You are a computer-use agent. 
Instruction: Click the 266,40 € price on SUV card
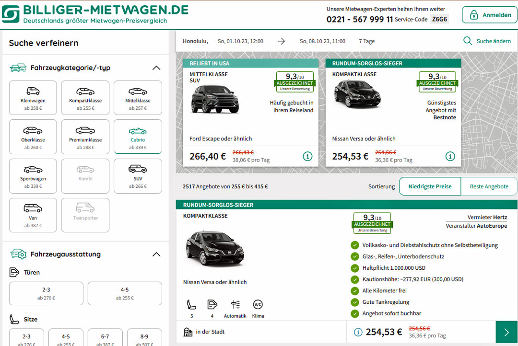[208, 156]
